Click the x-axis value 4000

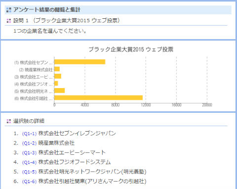pos(85,105)
